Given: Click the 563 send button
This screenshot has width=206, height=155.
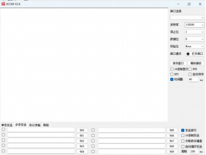Looking at the screenshot, I should pyautogui.click(x=82, y=146).
